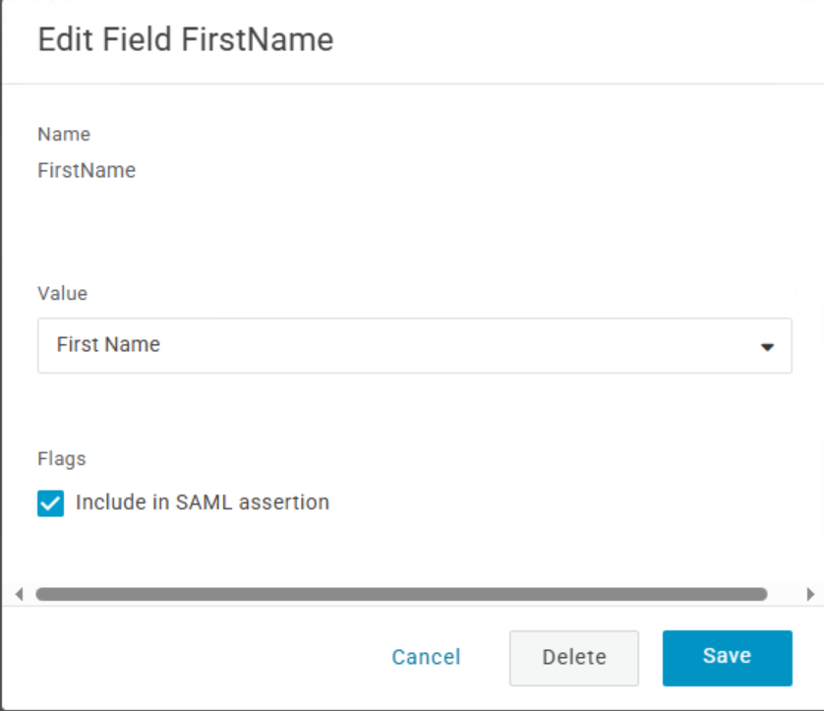Click the "Include in SAML assertion" label text
Image resolution: width=824 pixels, height=711 pixels.
(x=202, y=503)
